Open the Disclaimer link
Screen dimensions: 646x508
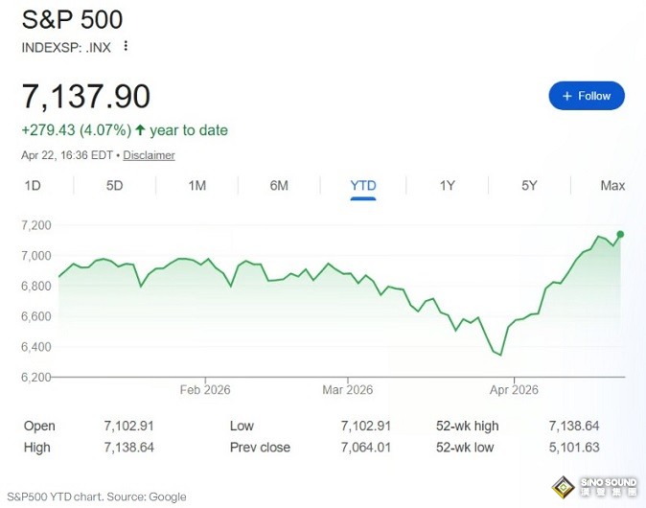150,155
